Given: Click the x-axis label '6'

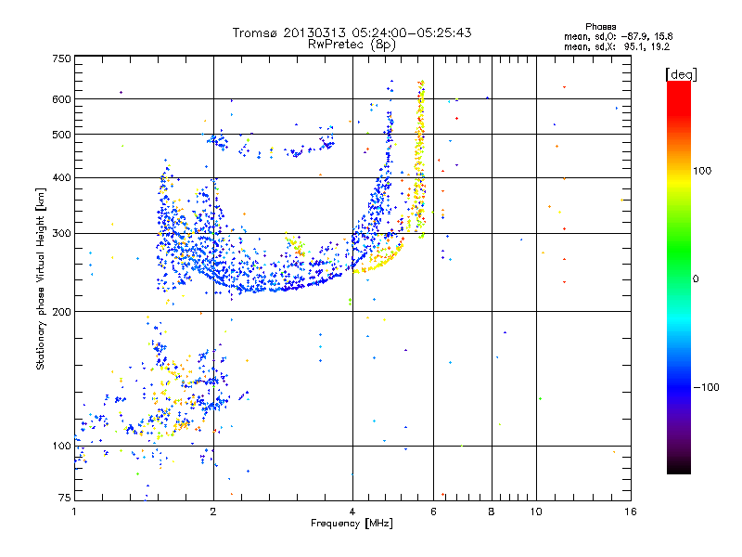Looking at the screenshot, I should tap(433, 512).
